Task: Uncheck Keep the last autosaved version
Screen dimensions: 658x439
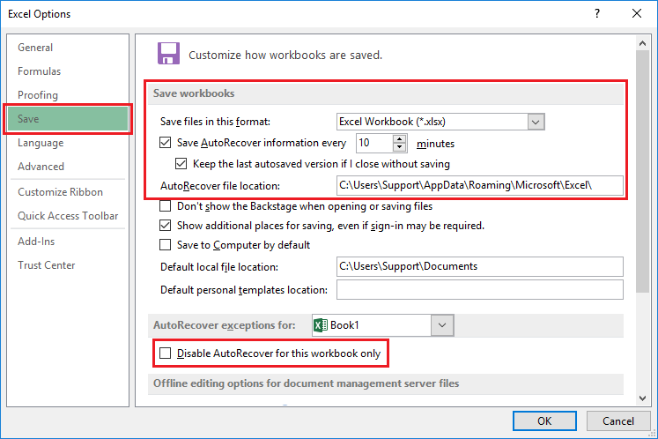Action: click(x=181, y=163)
